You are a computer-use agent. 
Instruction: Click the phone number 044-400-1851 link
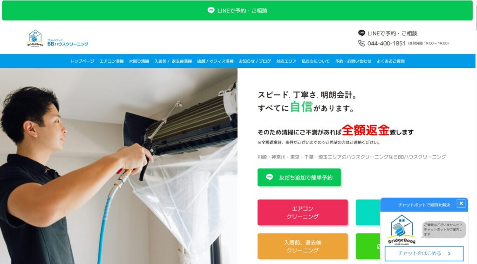(386, 43)
